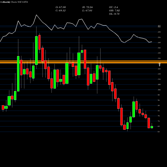Select the last small green candle at right end
Image resolution: width=167 pixels, height=167 pixels.
point(152,127)
